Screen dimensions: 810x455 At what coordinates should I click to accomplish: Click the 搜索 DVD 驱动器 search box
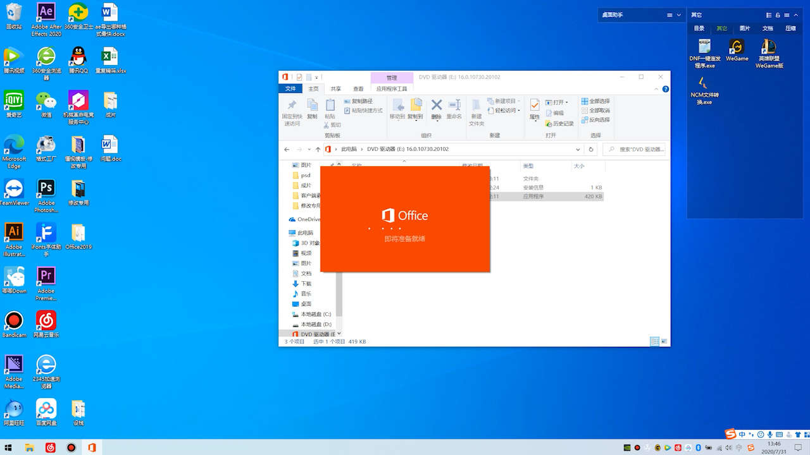tap(635, 150)
